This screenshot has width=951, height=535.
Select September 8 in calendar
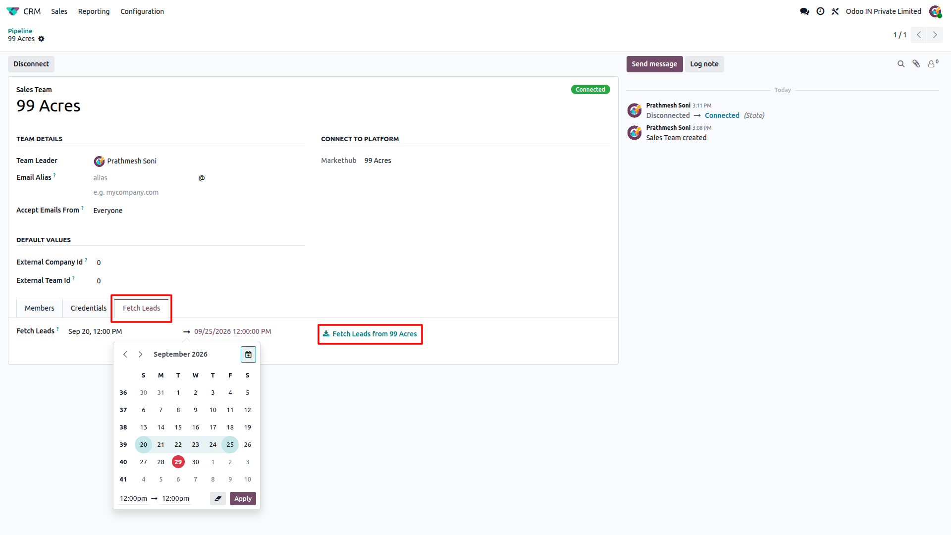click(x=178, y=410)
